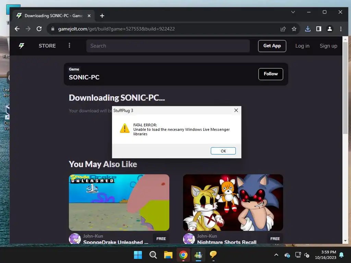Open the notifications bell
Viewport: 351px width, 263px height.
(342, 255)
